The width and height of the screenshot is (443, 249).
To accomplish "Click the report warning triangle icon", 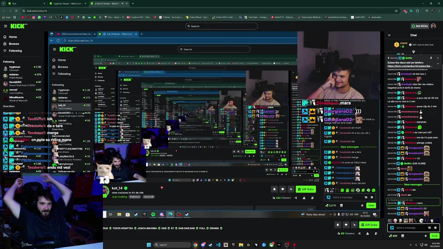I will [x=367, y=233].
